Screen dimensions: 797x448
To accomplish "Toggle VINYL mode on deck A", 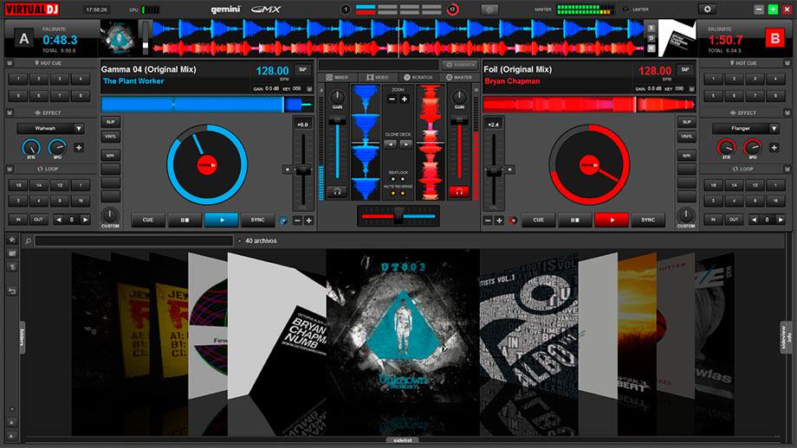I will (x=110, y=137).
